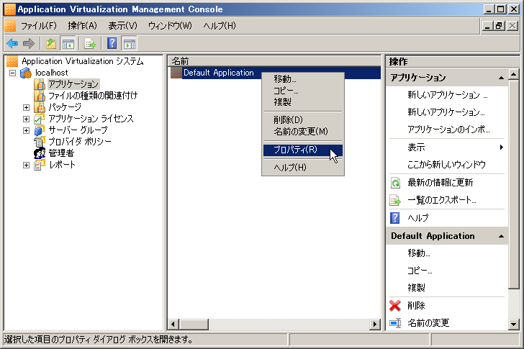
Task: Choose 名前の変更(M) in the context menu
Action: 303,131
